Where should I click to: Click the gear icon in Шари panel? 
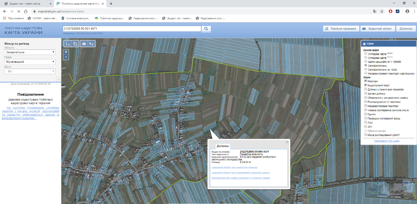point(364,43)
